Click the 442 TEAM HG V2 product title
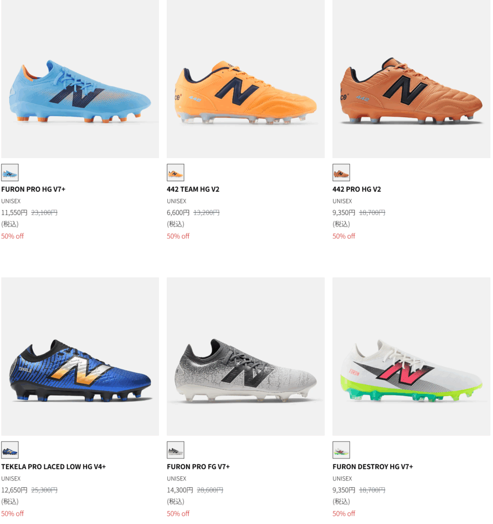Viewport: 493px width, 524px height. (x=193, y=189)
